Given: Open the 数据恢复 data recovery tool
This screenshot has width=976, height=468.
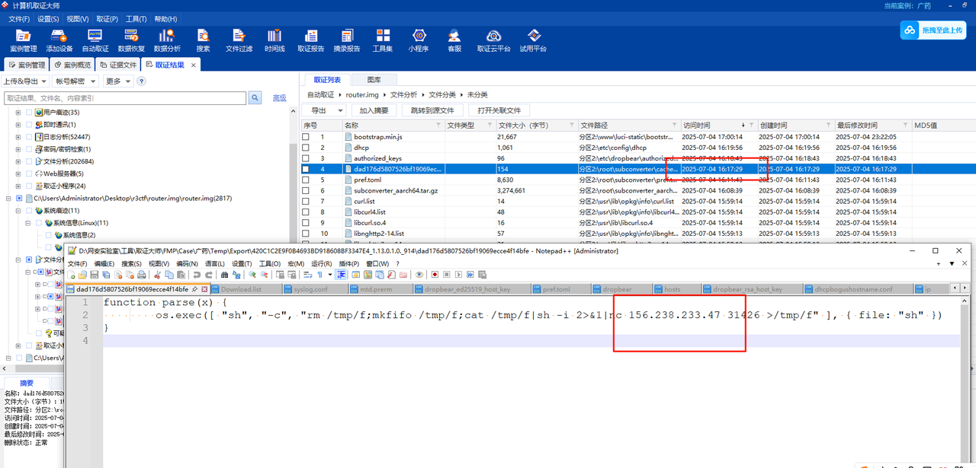Looking at the screenshot, I should pos(131,40).
